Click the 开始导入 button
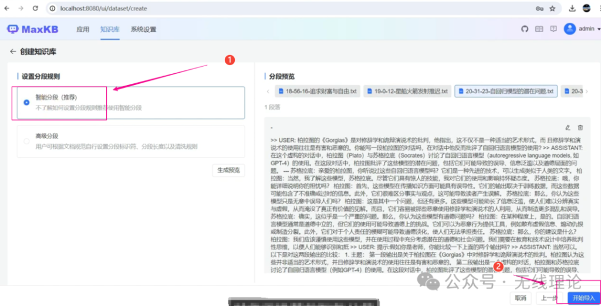This screenshot has height=306, width=601. coord(583,298)
